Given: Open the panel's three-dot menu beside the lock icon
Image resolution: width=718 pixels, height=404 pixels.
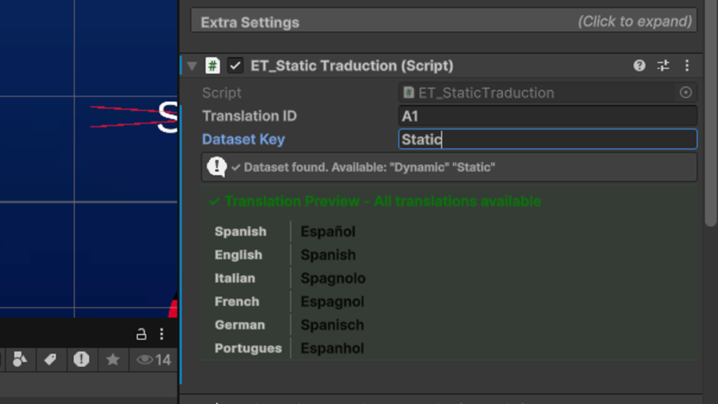Looking at the screenshot, I should click(x=162, y=334).
